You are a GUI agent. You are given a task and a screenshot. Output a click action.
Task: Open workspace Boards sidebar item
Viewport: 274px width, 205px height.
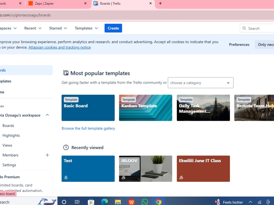(8, 126)
